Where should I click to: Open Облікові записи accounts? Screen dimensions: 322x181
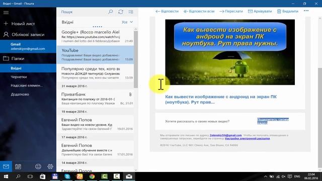28,35
